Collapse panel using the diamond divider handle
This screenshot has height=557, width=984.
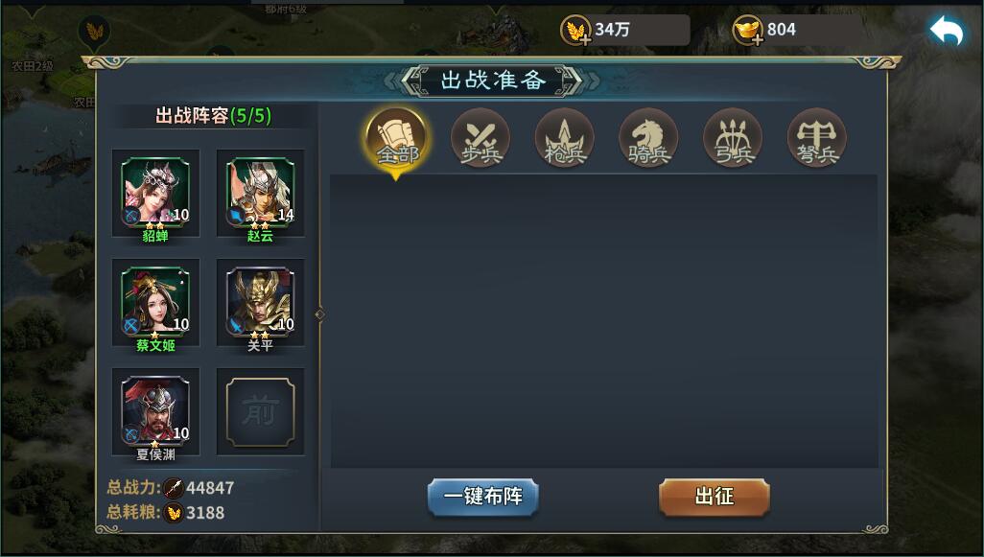pyautogui.click(x=320, y=314)
